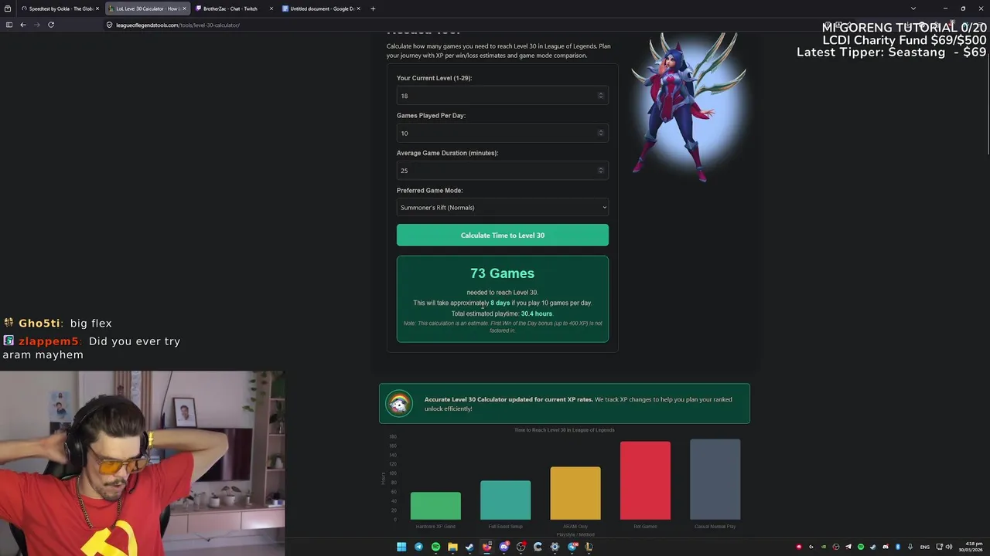The width and height of the screenshot is (990, 556).
Task: Reload the current page
Action: pyautogui.click(x=51, y=25)
